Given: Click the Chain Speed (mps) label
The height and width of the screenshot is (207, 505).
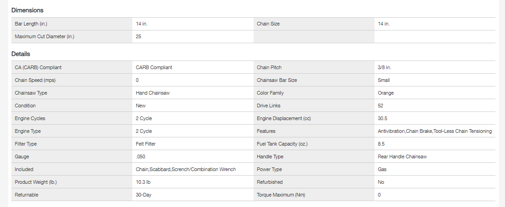Looking at the screenshot, I should click(35, 80).
